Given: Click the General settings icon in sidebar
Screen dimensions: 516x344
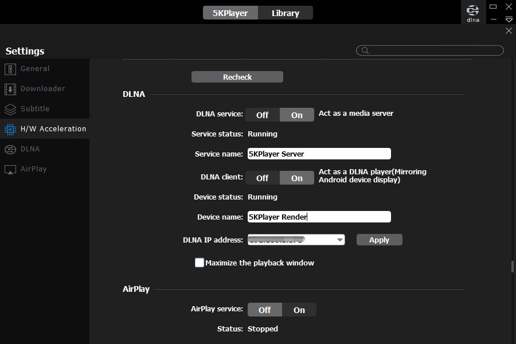Looking at the screenshot, I should click(10, 69).
